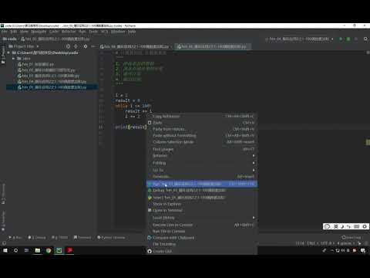The width and height of the screenshot is (370, 278).
Task: Click the locate/scroll-from-source target icon
Action: (x=68, y=46)
